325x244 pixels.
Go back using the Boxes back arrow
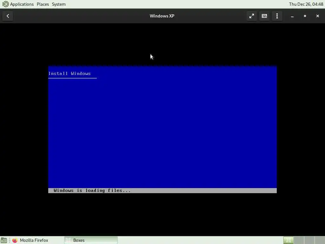(8, 16)
